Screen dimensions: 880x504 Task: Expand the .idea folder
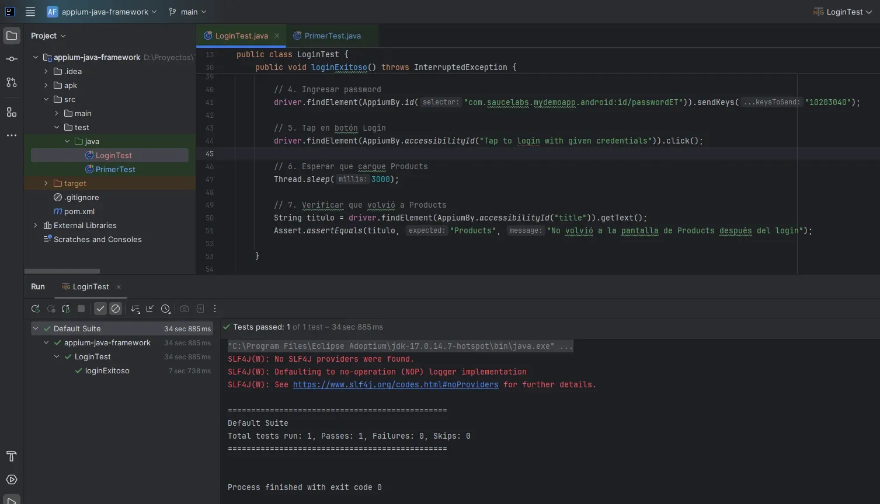46,71
